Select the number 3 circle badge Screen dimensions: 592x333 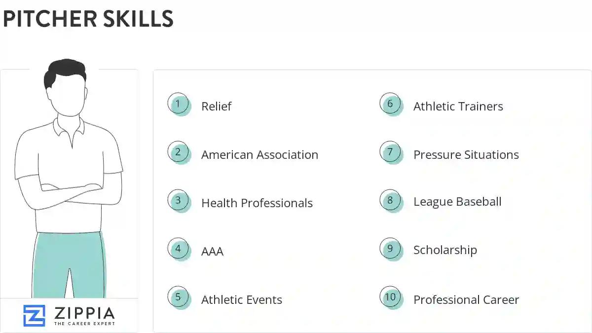178,200
